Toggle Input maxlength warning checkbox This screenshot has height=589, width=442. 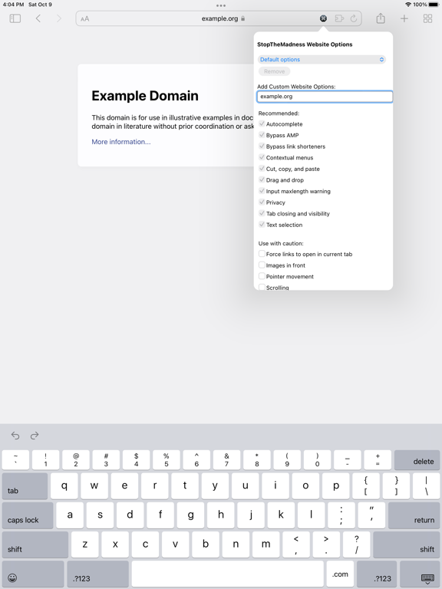click(262, 191)
